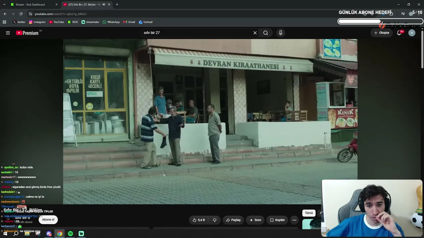424x238 pixels.
Task: Open the streamlabs bookmark
Action: (90, 22)
